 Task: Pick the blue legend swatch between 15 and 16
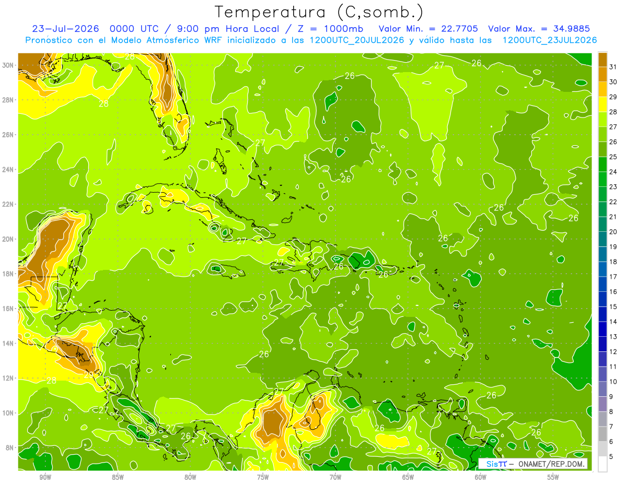(x=602, y=299)
